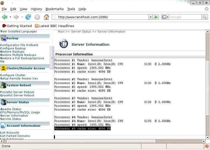Click the browser Back arrow button
Viewport: 210px width, 150px height.
coord(5,17)
